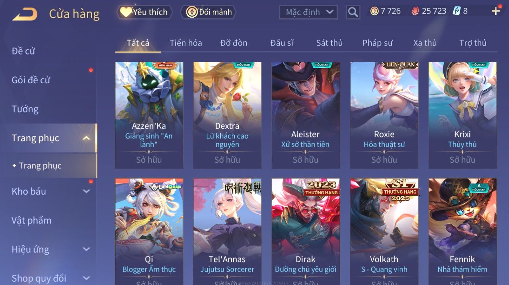Viewport: 509px width, 285px height.
Task: Click the blue voucher ticket icon
Action: coord(457,11)
